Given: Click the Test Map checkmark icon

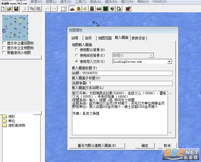Looking at the screenshot, I should pyautogui.click(x=128, y=9).
